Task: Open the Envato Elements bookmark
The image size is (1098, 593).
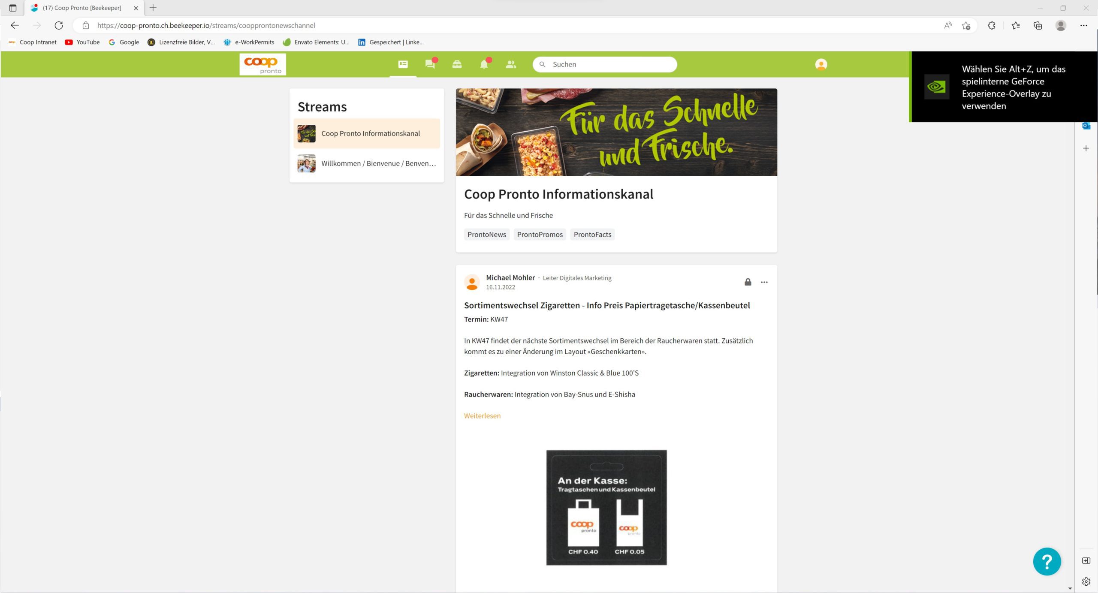Action: click(x=316, y=42)
